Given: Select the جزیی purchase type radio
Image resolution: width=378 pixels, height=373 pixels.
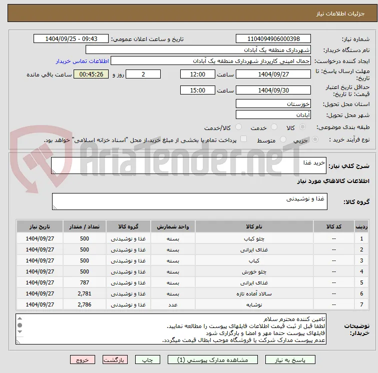Looking at the screenshot, I should click(315, 139).
